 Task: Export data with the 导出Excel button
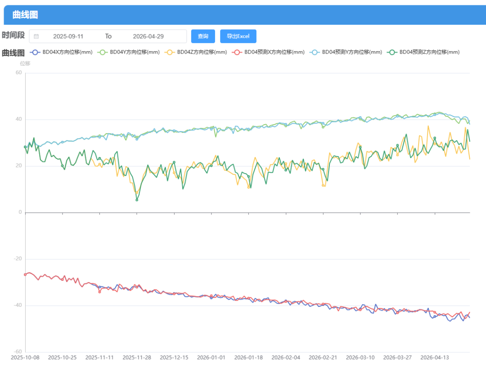(238, 36)
